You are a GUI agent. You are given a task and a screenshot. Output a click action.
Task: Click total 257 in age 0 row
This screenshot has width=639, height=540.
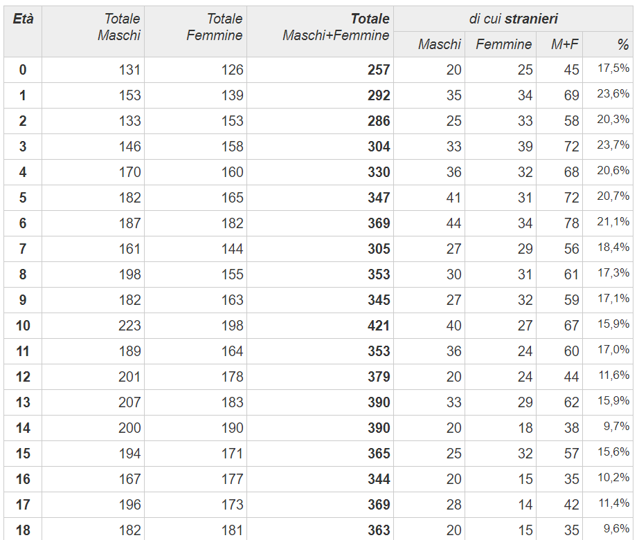click(x=379, y=70)
